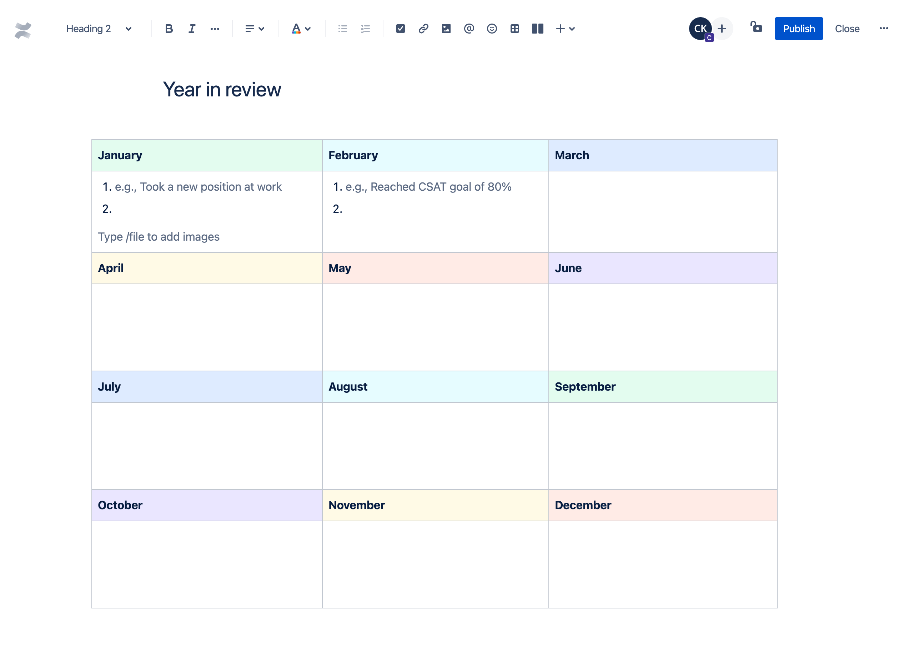Image resolution: width=914 pixels, height=652 pixels.
Task: Click the Insert element plus button
Action: tap(558, 28)
